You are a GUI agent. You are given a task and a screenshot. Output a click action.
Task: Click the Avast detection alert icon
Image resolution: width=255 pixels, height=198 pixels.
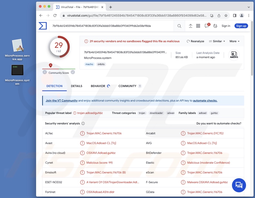[x=82, y=143]
